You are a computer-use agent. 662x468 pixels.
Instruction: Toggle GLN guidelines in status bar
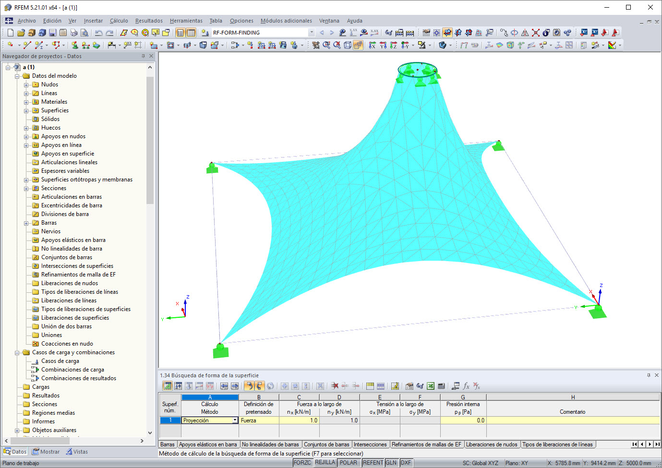coord(391,463)
